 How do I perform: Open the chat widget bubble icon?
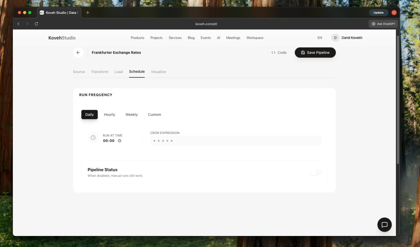point(384,225)
